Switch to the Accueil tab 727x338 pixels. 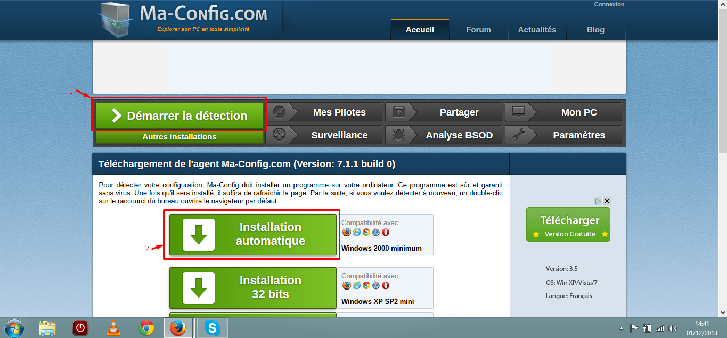point(420,30)
